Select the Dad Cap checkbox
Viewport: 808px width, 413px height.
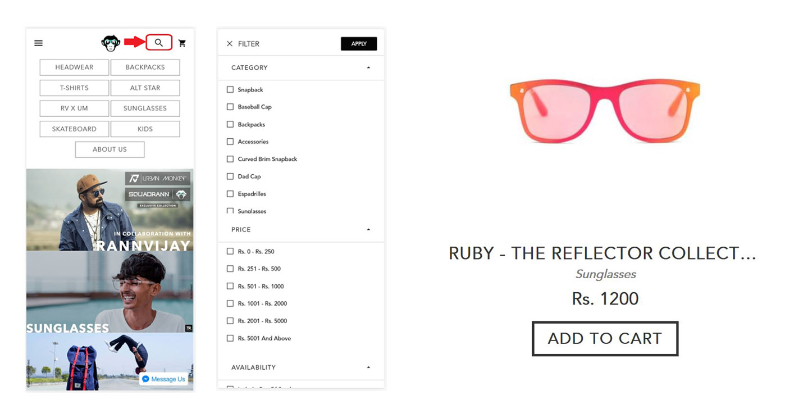[x=230, y=176]
